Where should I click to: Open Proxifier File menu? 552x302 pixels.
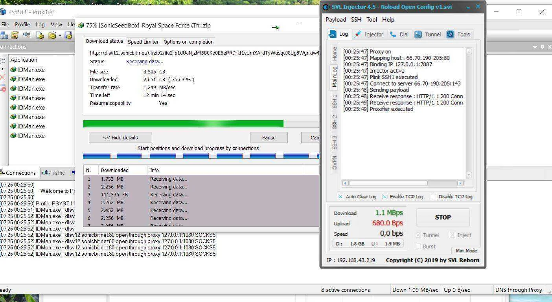click(x=5, y=24)
